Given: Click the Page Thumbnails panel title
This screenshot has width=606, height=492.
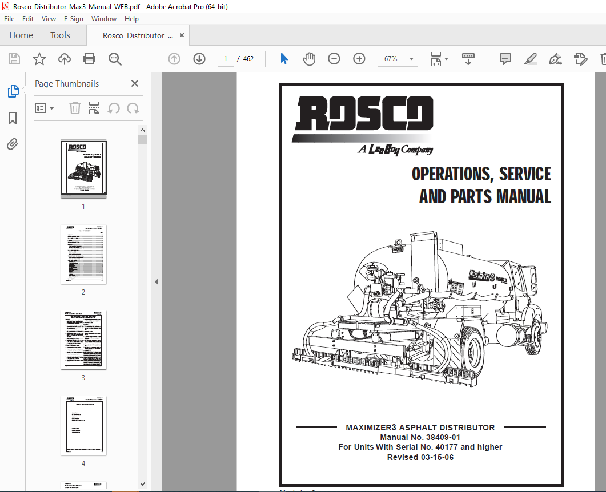Looking at the screenshot, I should click(67, 84).
